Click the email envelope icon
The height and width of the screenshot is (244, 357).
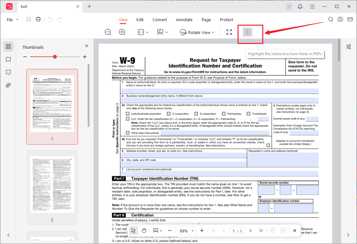click(x=350, y=19)
